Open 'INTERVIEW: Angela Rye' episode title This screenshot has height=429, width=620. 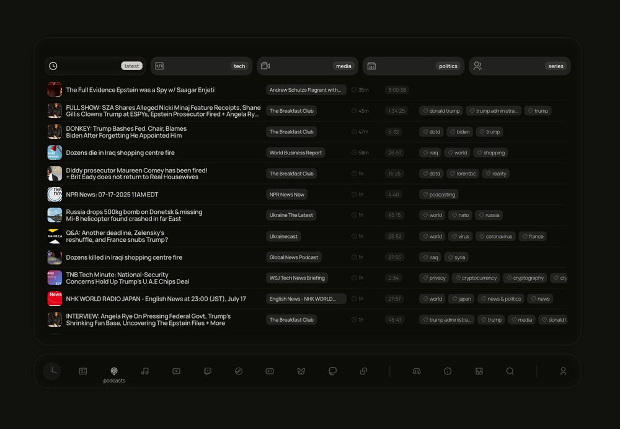point(148,320)
